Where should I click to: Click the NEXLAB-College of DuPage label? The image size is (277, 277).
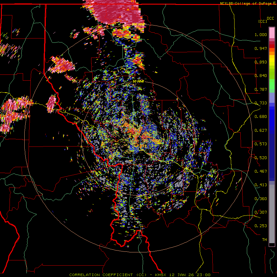tap(246, 3)
